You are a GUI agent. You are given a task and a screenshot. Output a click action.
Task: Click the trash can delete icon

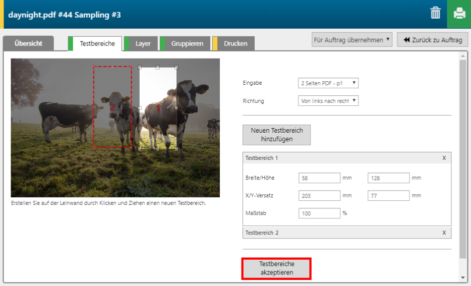click(435, 14)
